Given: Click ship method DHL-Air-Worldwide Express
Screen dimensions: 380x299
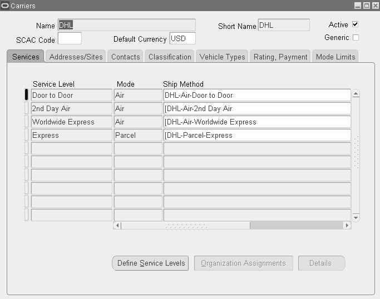Looking at the screenshot, I should tap(257, 122).
